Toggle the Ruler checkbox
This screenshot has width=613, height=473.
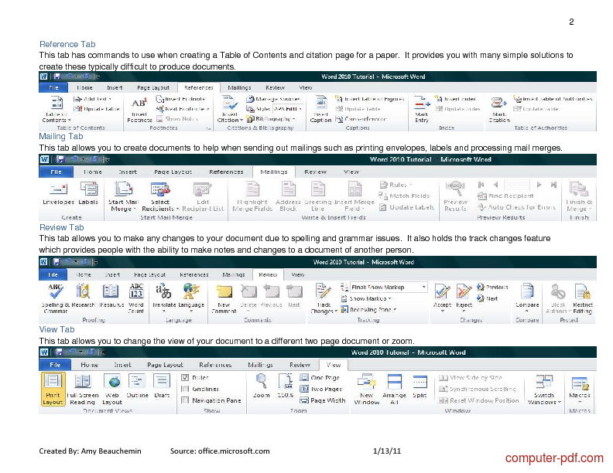coord(185,377)
